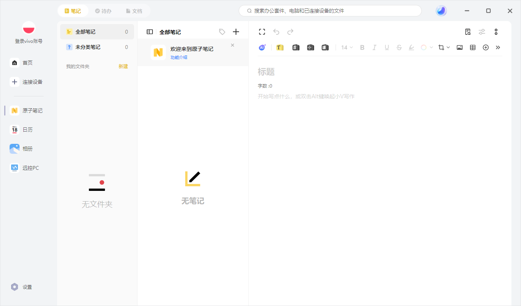Screen dimensions: 521x306
Task: Insert a table into the note
Action: 473,47
